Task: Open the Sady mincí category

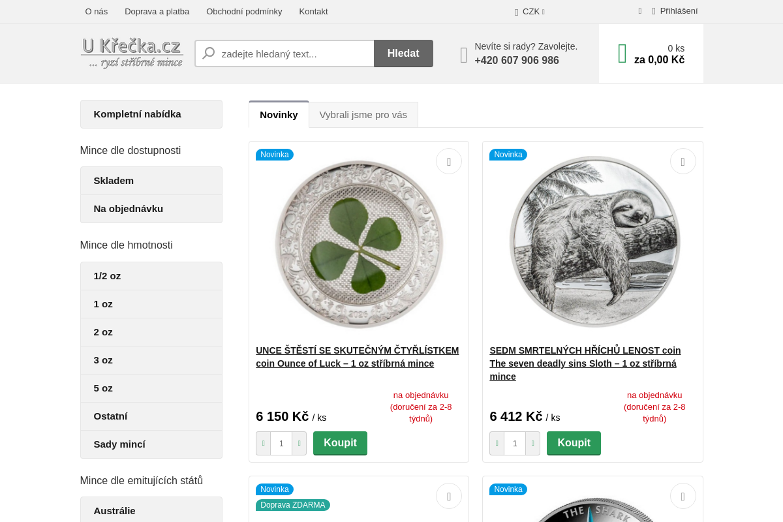Action: [x=151, y=444]
